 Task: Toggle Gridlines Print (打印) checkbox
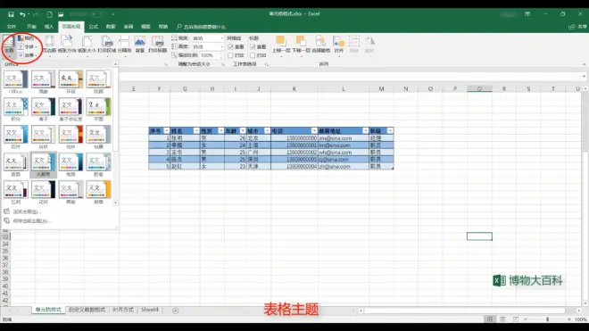coord(230,55)
